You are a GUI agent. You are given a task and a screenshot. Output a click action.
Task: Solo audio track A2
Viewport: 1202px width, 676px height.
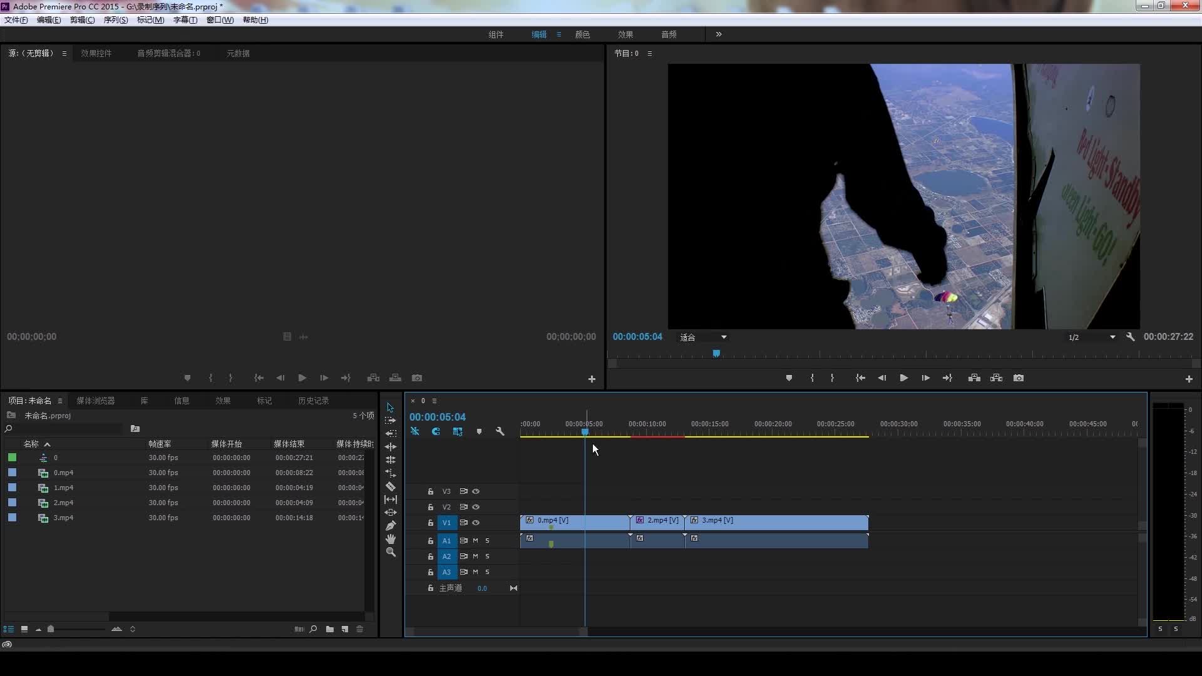coord(487,556)
